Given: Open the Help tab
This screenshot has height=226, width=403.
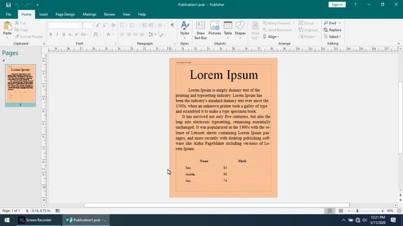Looking at the screenshot, I should pos(142,14).
